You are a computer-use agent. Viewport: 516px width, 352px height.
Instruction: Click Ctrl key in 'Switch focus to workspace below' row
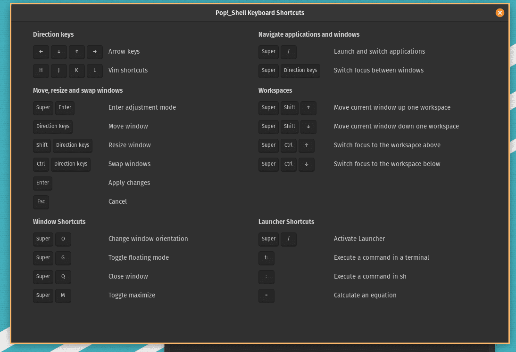tap(289, 164)
